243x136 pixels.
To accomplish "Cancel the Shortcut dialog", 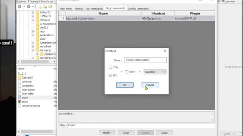I will click(150, 85).
